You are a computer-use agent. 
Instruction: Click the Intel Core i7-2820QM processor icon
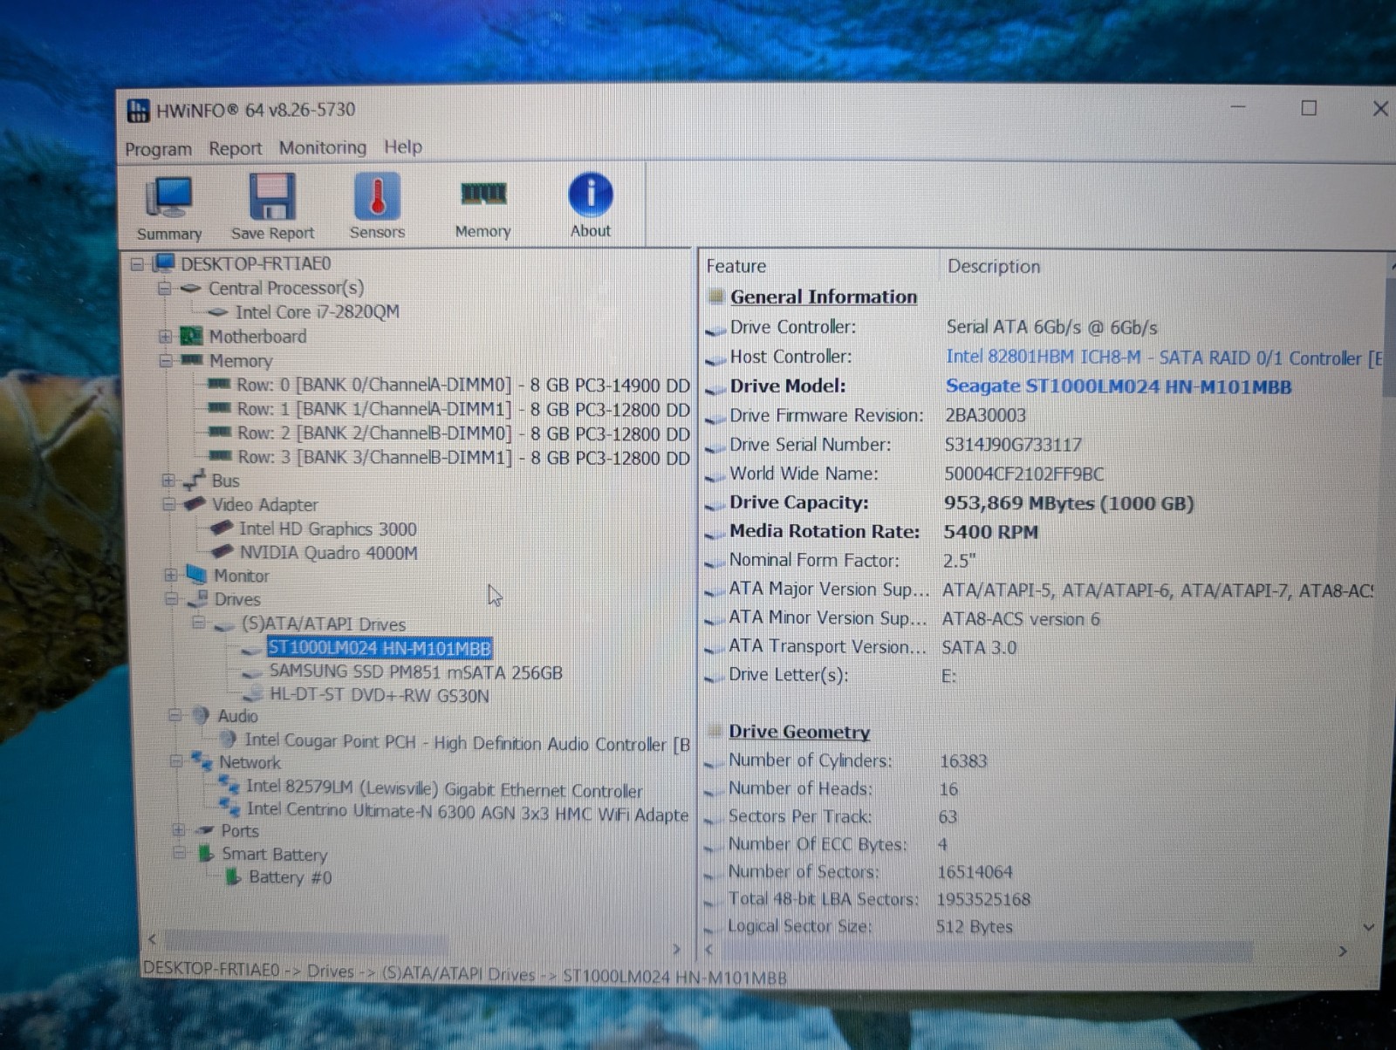[x=217, y=312]
